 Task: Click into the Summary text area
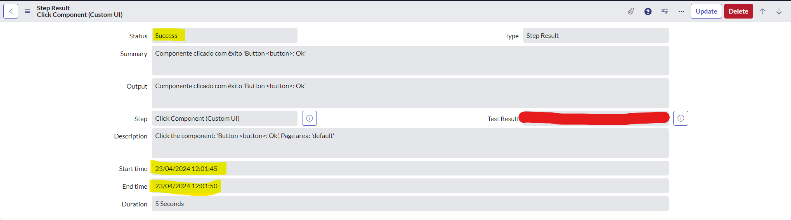click(x=410, y=61)
